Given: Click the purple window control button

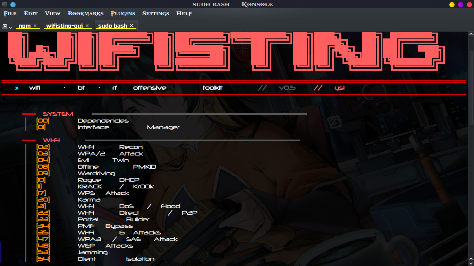Looking at the screenshot, I should point(461,5).
